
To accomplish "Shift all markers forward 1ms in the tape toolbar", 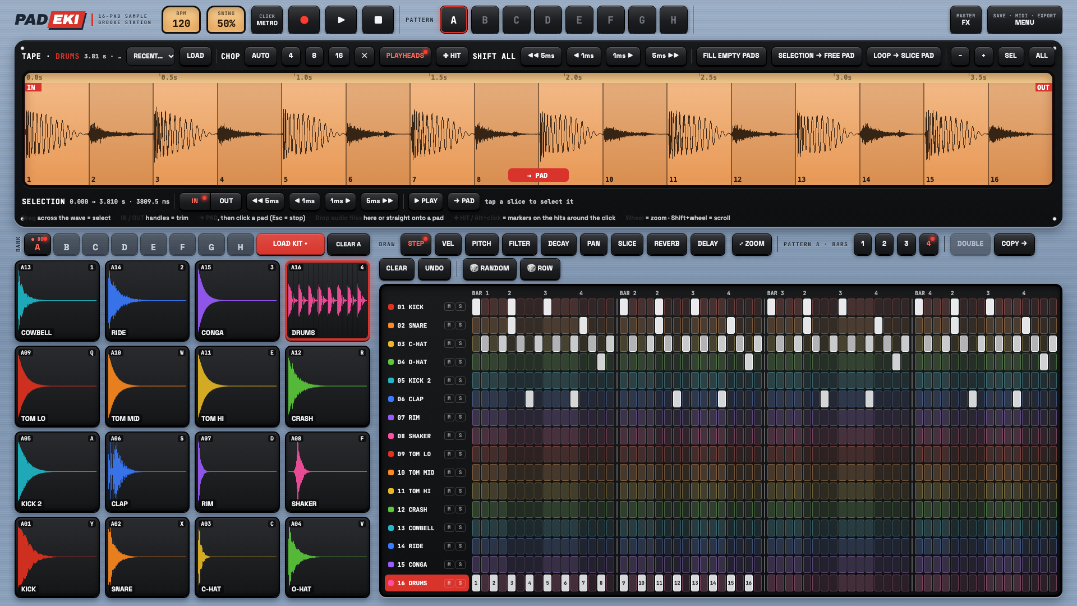I will click(623, 56).
